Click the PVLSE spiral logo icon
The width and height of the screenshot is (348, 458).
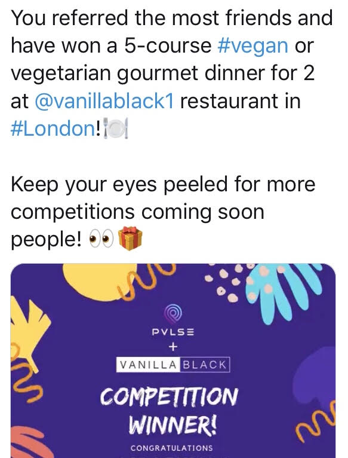(x=173, y=314)
